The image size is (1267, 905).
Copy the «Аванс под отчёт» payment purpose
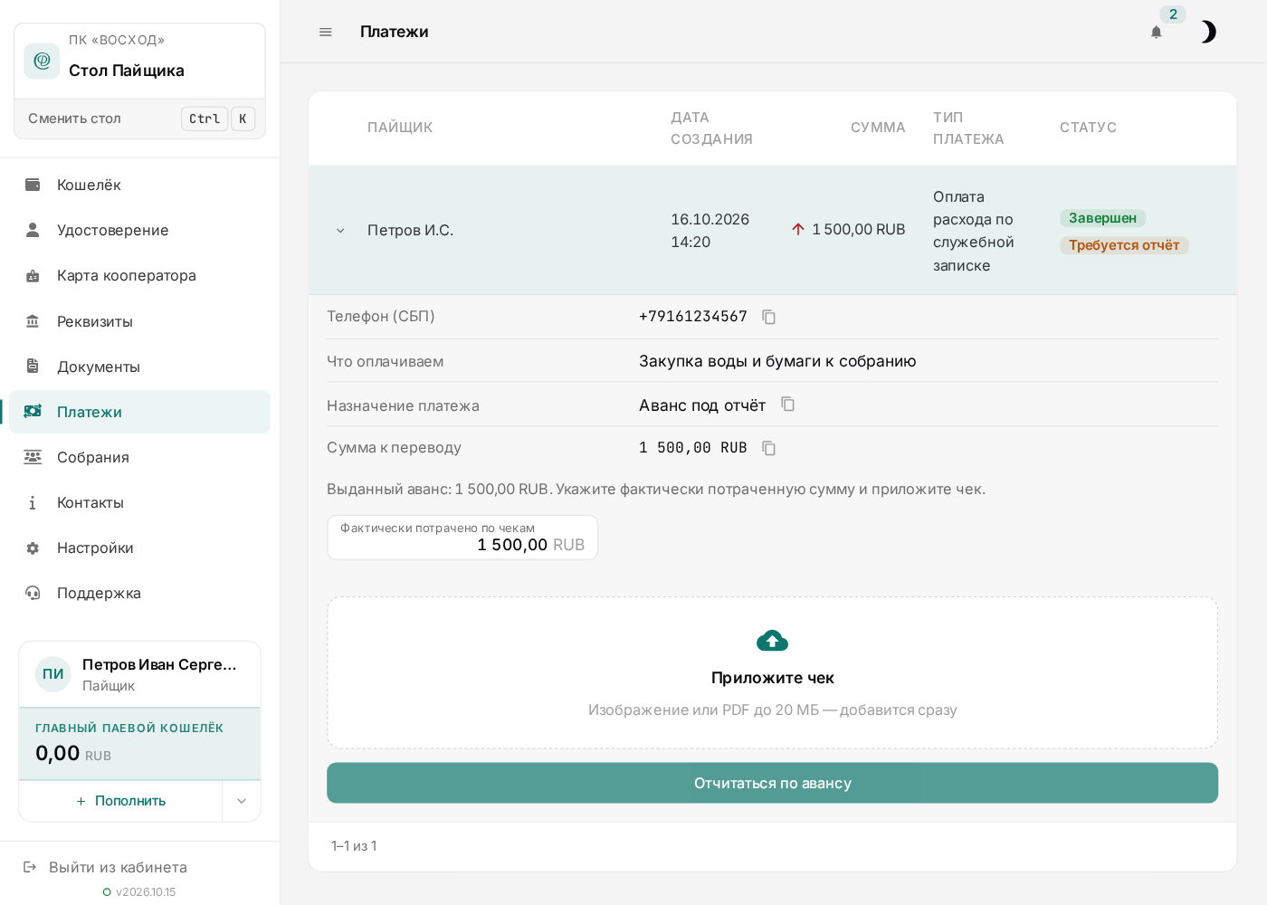point(788,405)
